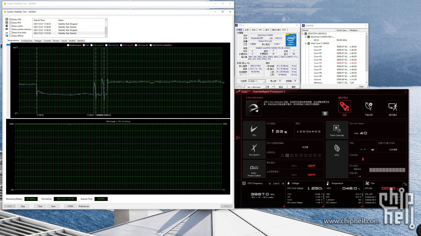Stop the stability test
This screenshot has height=236, width=421.
[23, 206]
